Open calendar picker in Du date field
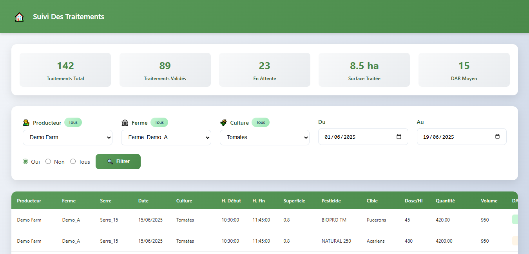 click(399, 137)
